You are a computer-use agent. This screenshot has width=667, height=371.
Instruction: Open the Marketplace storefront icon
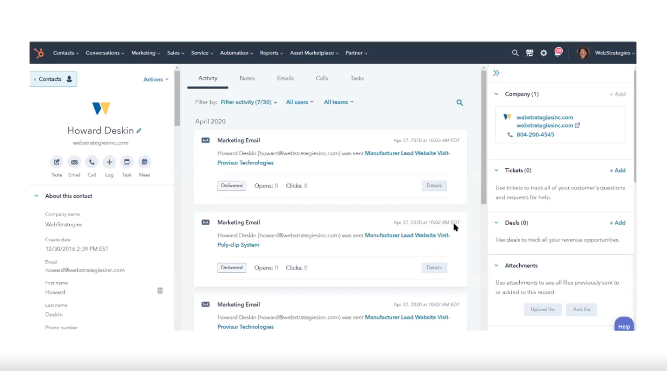point(529,53)
